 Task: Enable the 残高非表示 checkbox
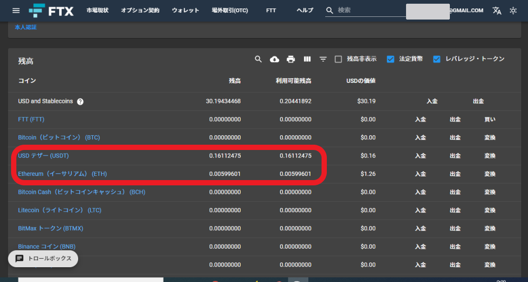pyautogui.click(x=338, y=59)
